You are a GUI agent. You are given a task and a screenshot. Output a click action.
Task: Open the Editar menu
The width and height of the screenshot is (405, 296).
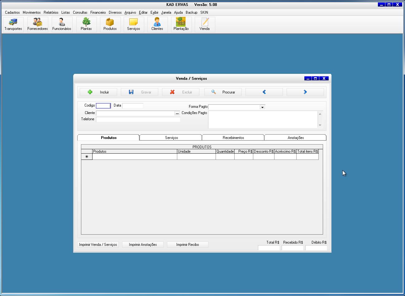point(143,12)
